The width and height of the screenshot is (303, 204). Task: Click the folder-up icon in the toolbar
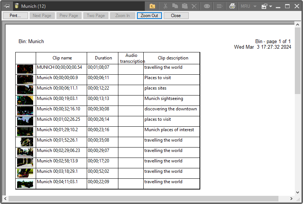(152, 6)
